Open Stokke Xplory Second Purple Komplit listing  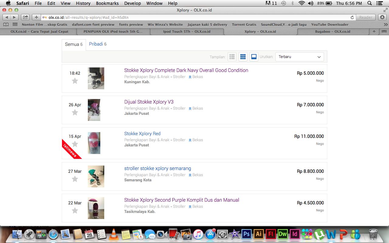(x=182, y=200)
